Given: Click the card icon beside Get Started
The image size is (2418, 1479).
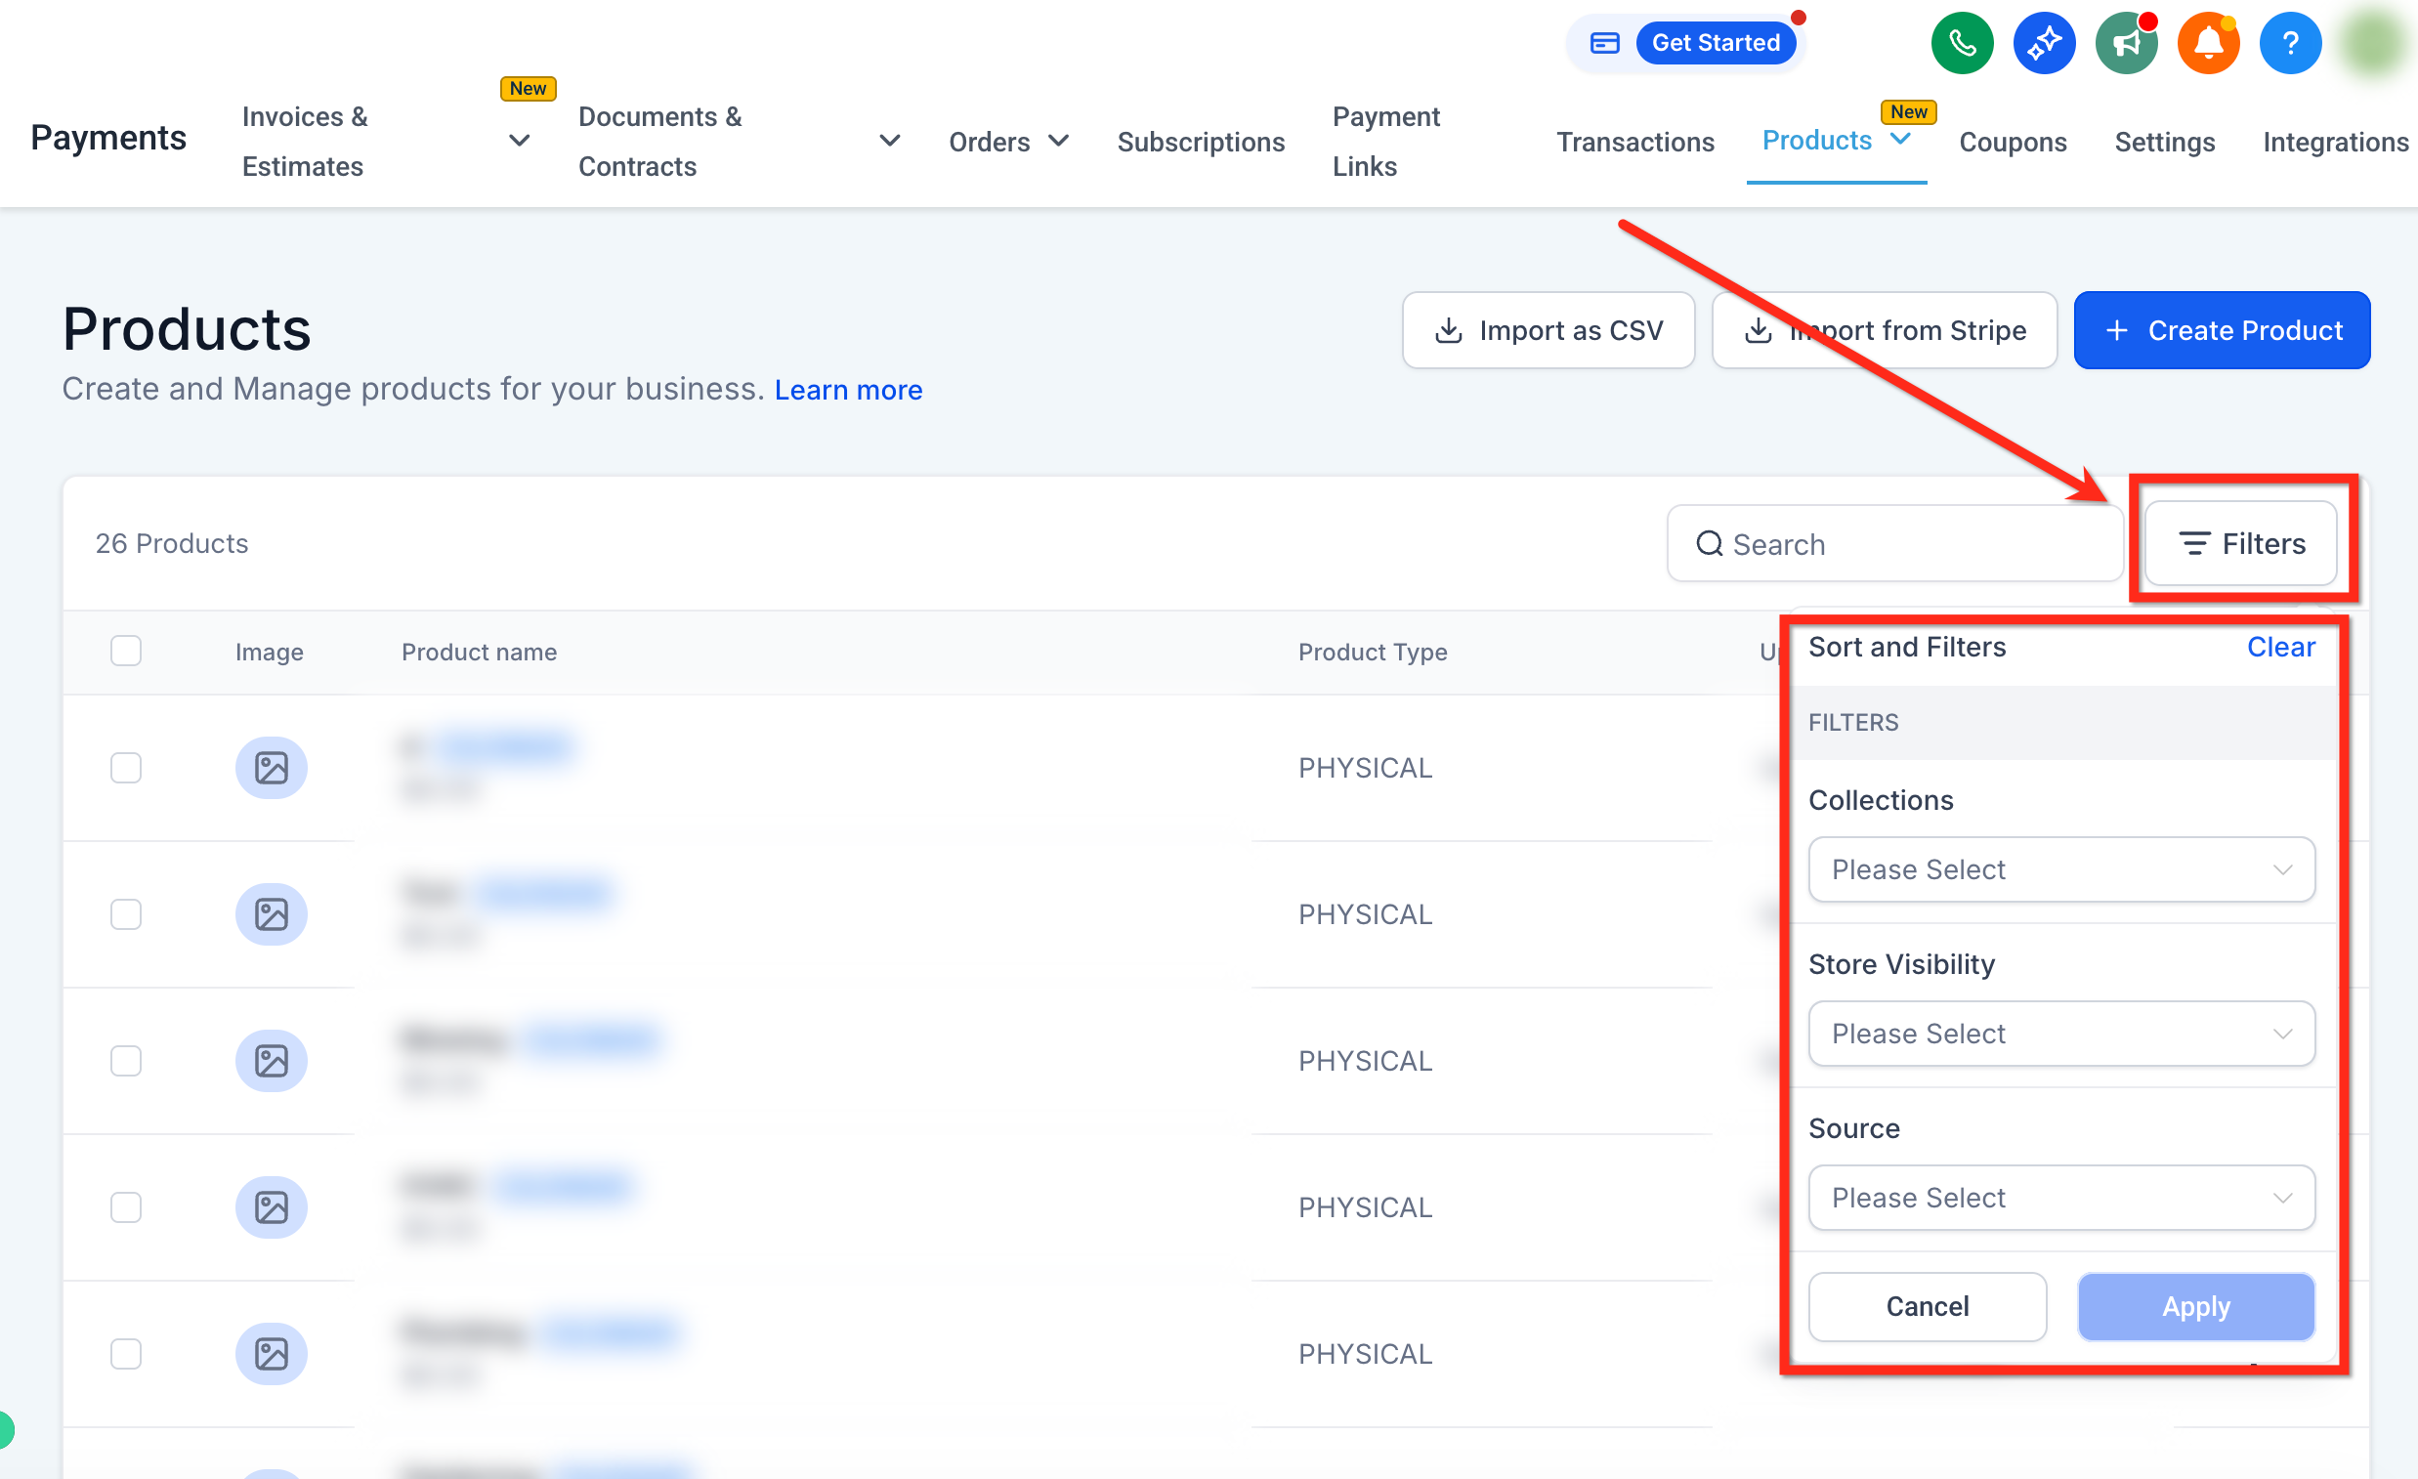Looking at the screenshot, I should 1604,43.
